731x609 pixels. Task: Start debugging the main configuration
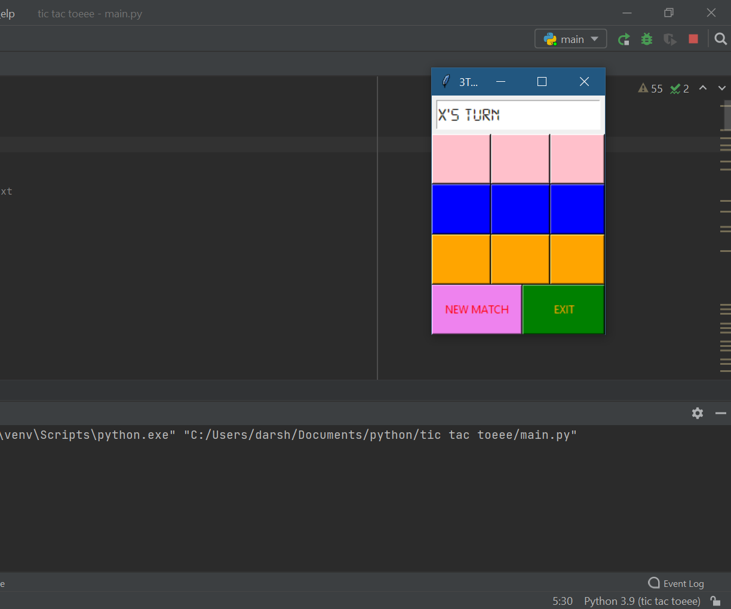click(x=646, y=38)
